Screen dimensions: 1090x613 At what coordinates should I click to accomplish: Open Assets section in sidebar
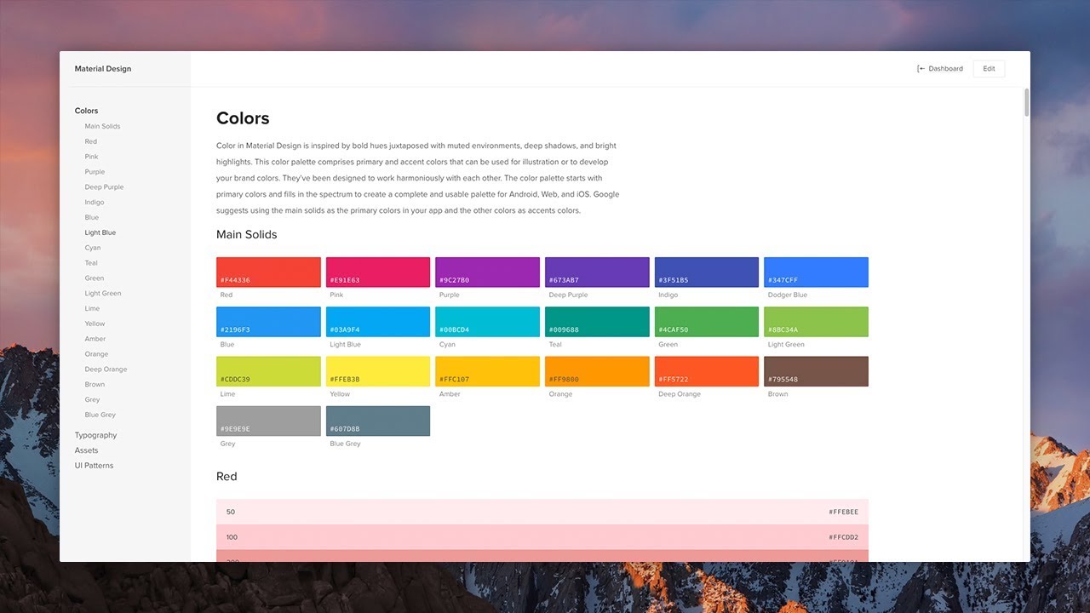pos(86,450)
